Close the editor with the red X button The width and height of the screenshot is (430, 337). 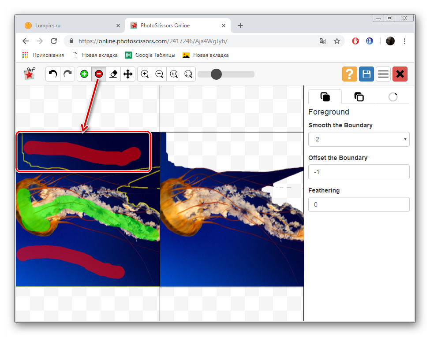pos(400,74)
